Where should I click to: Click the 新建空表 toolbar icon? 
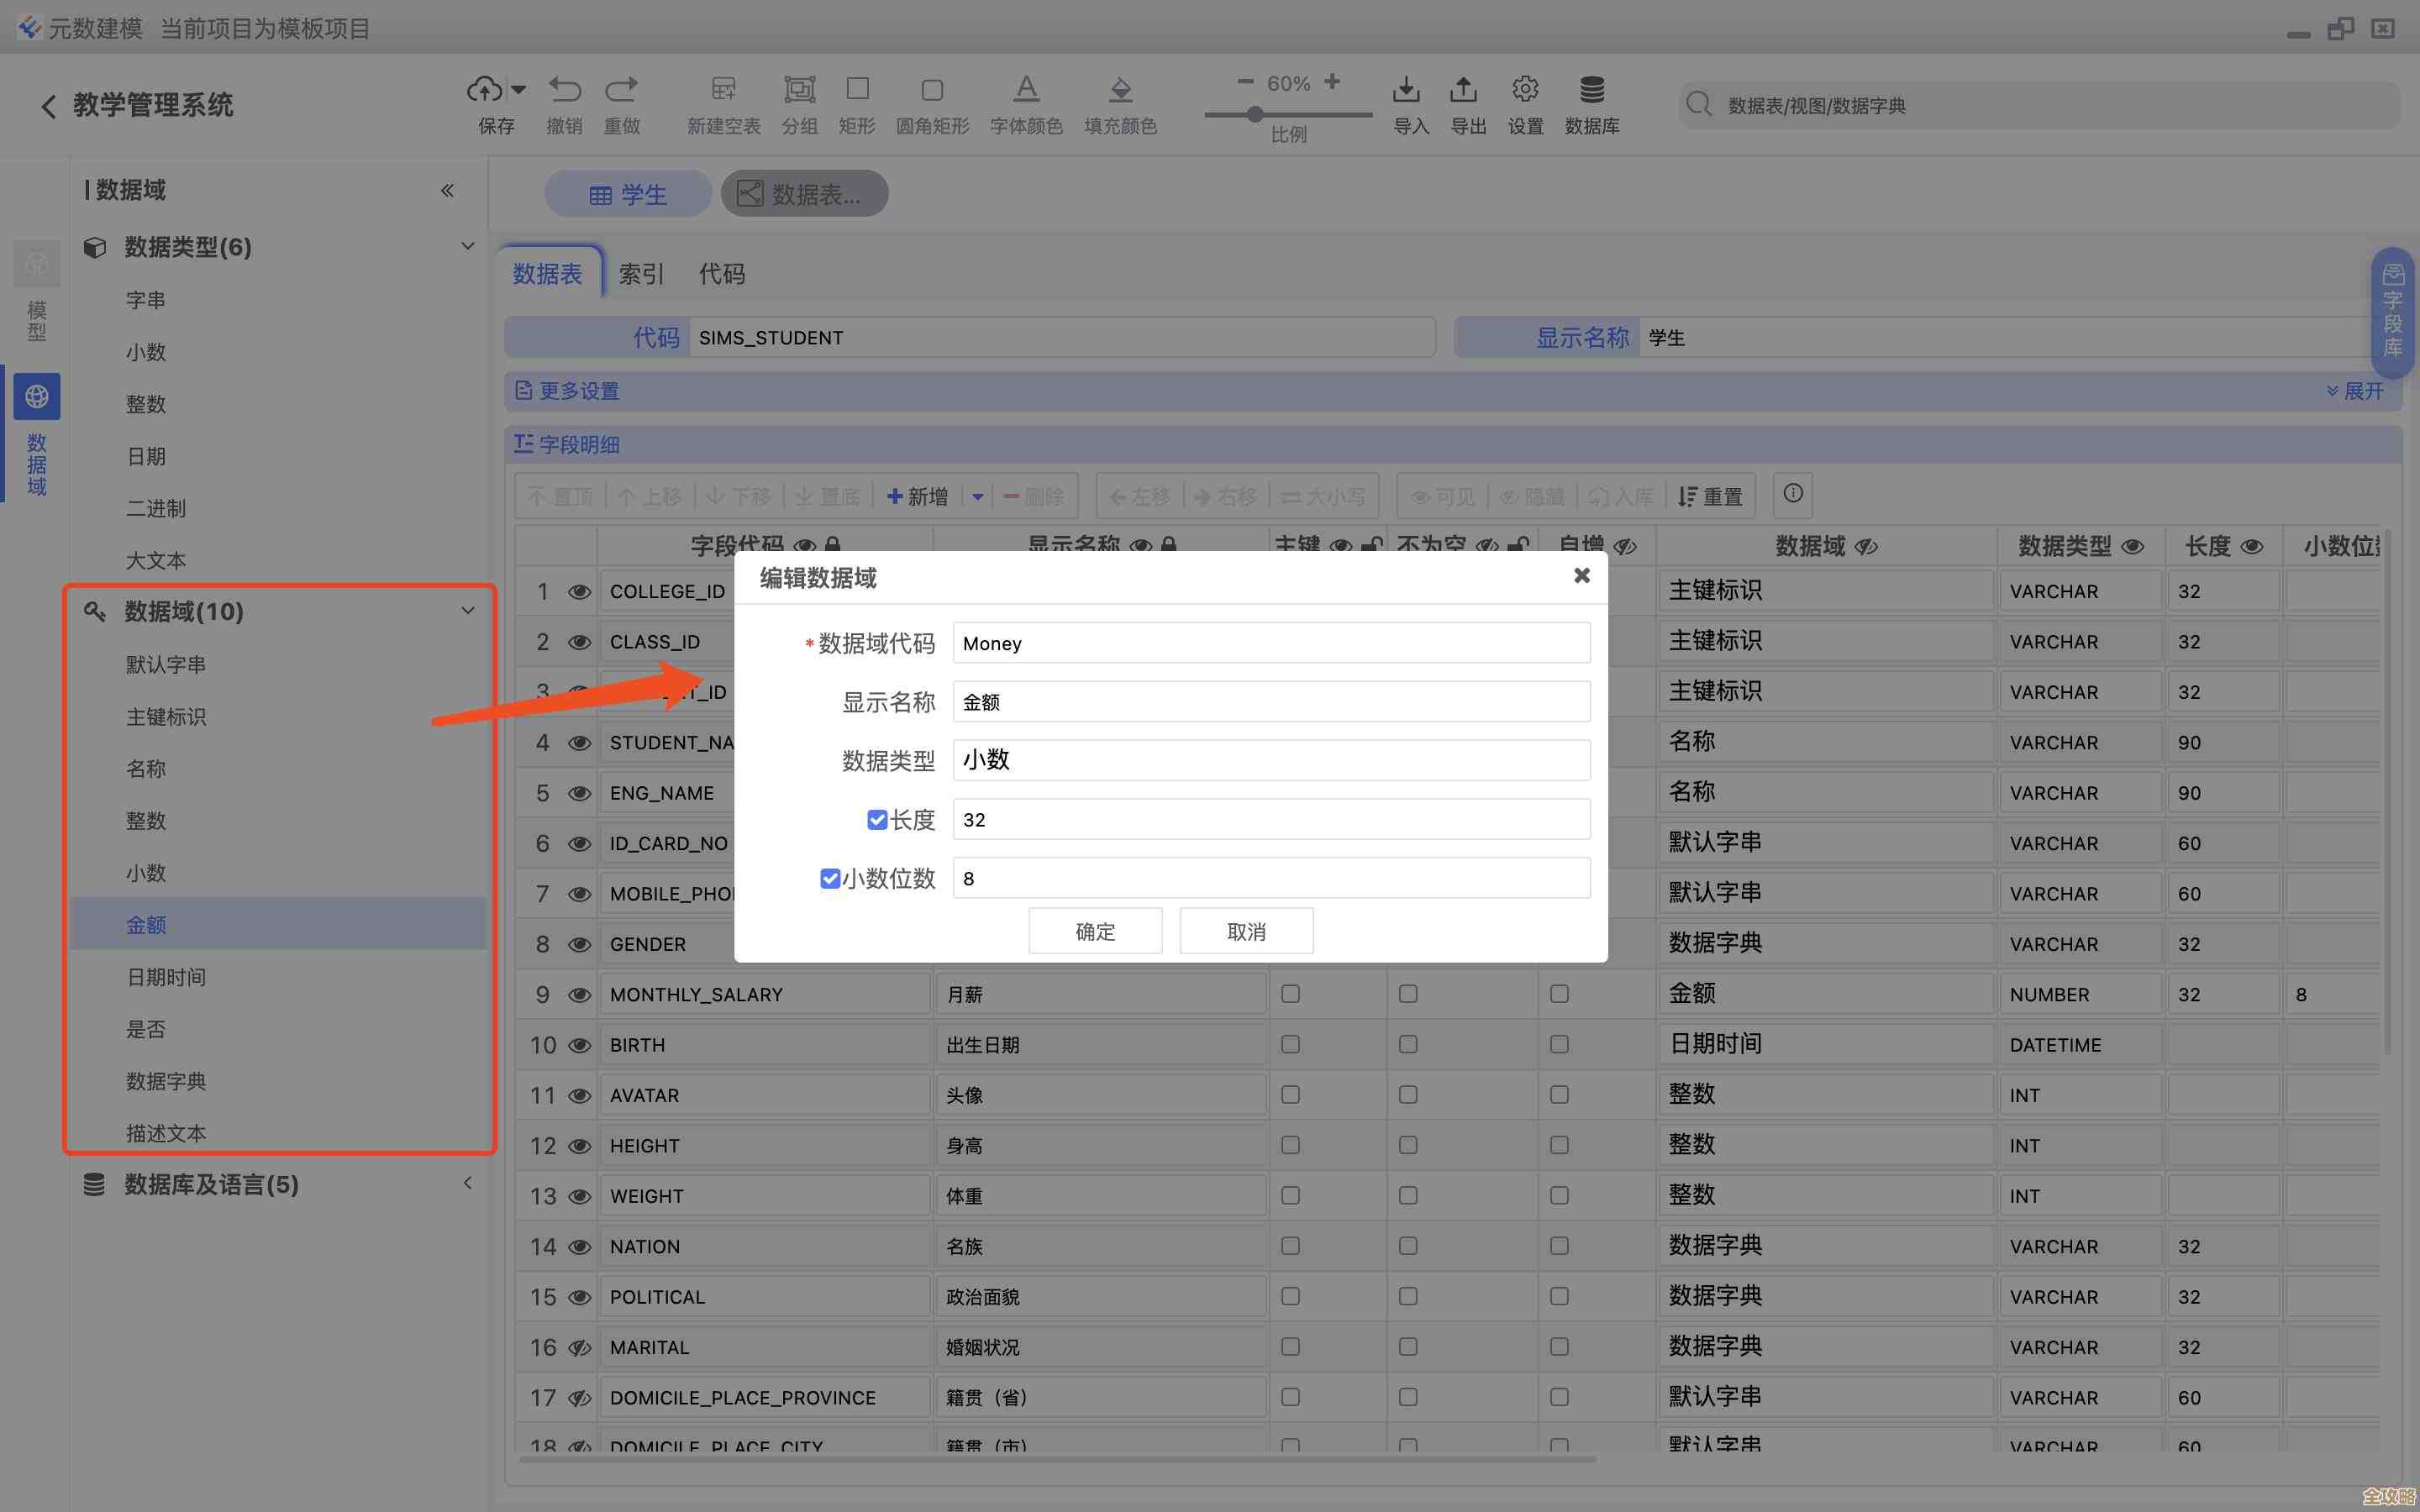tap(723, 90)
